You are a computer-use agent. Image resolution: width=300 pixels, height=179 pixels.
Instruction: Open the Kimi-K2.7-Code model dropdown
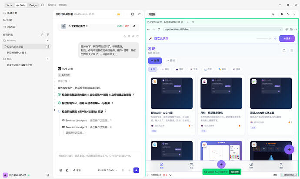tap(107, 170)
